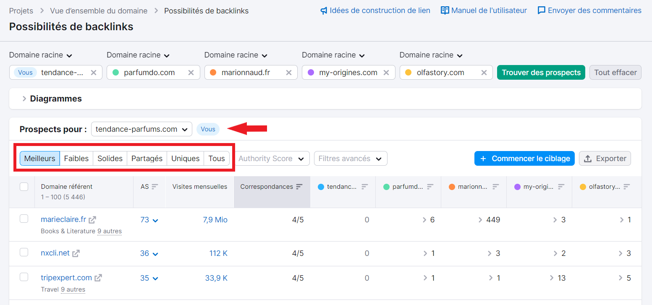
Task: Click the book icon for user manual
Action: click(445, 10)
